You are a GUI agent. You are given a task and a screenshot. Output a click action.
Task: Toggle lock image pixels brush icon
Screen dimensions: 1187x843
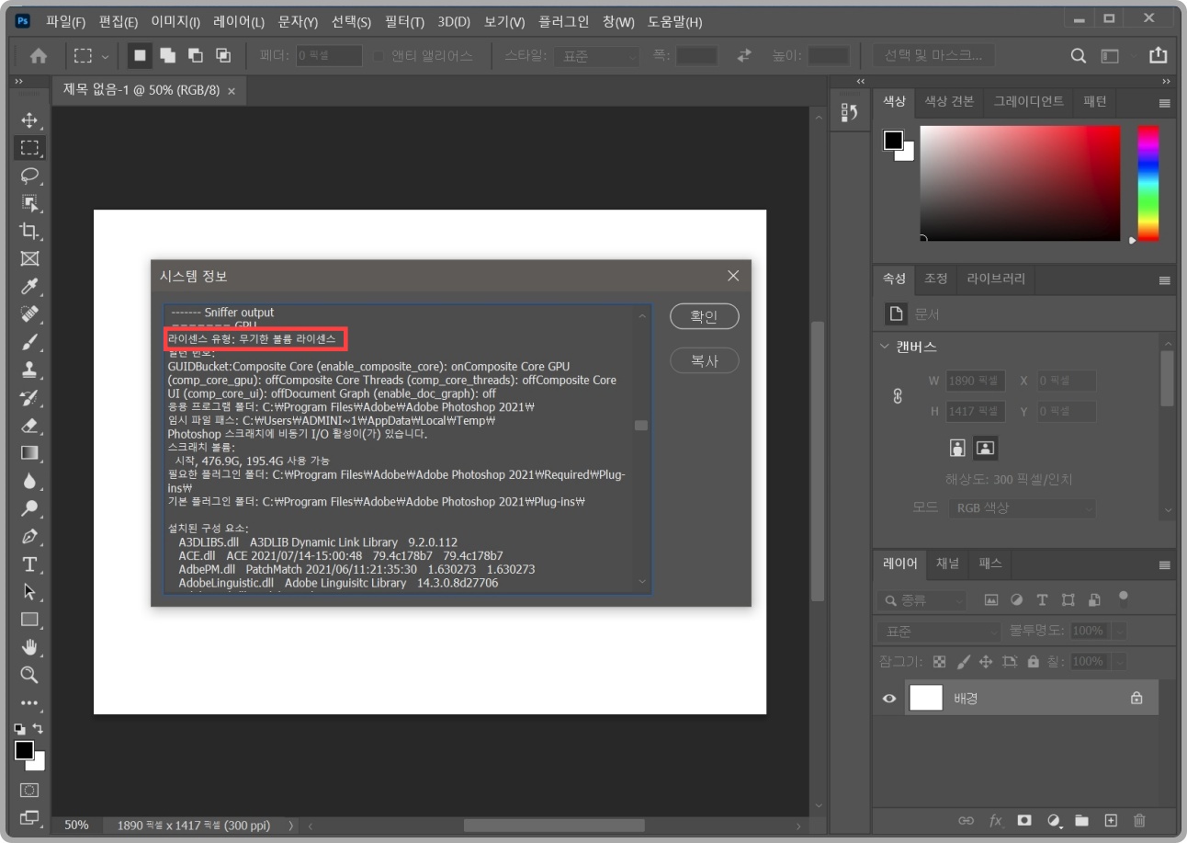click(963, 661)
